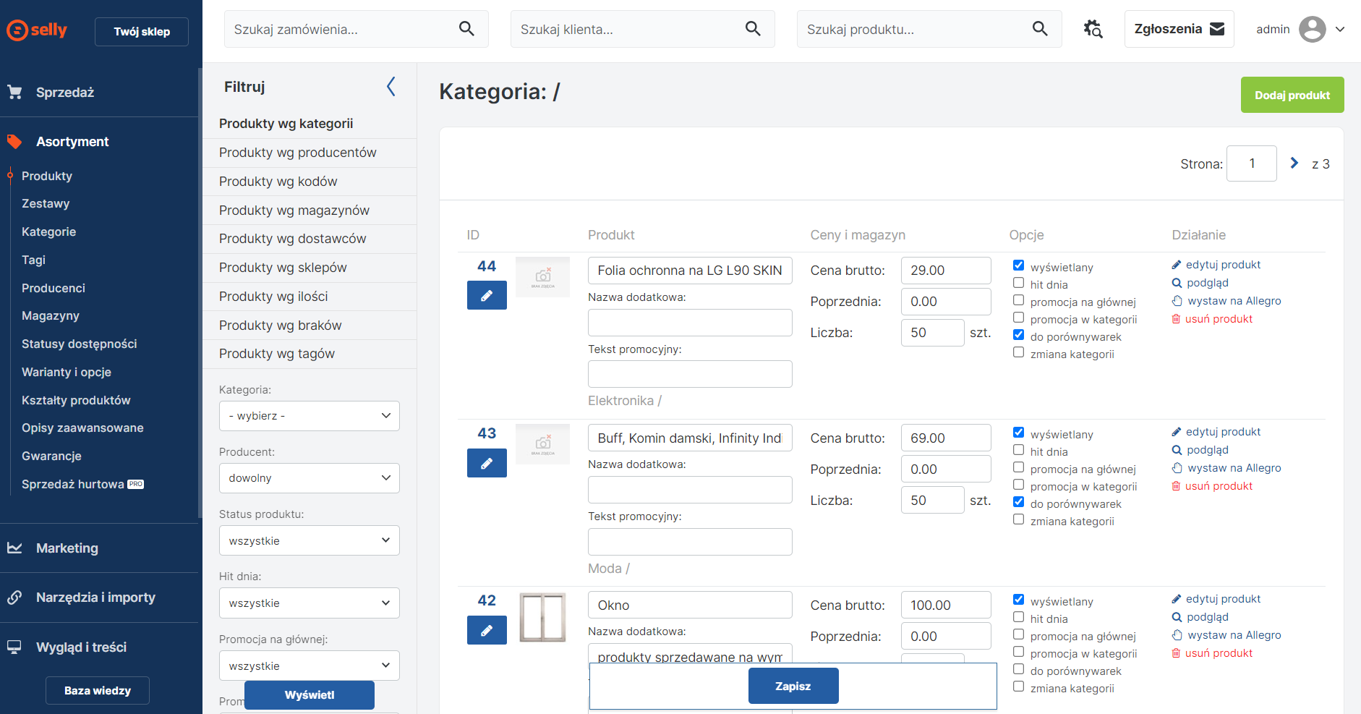
Task: Open the Kategoria dropdown filter
Action: pyautogui.click(x=309, y=416)
